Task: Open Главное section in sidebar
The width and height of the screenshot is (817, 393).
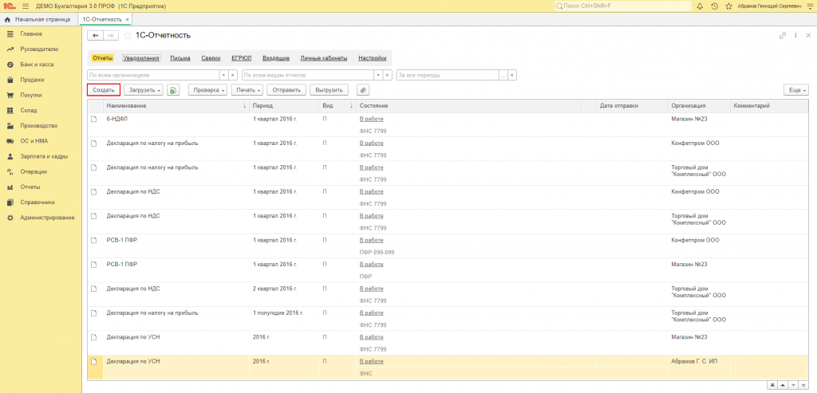Action: tap(31, 33)
